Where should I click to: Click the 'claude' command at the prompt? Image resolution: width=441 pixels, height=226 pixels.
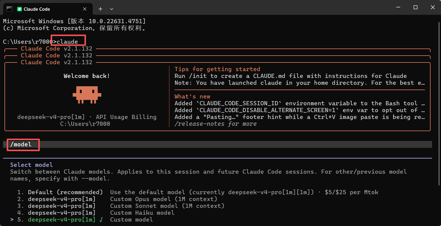pyautogui.click(x=67, y=42)
